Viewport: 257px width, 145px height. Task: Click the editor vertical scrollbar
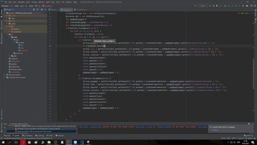(253, 74)
